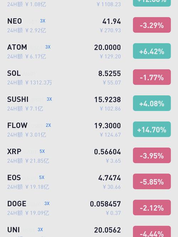Click the +6.42% change button for ATOM
Image resolution: width=178 pixels, height=237 pixels.
coord(152,51)
